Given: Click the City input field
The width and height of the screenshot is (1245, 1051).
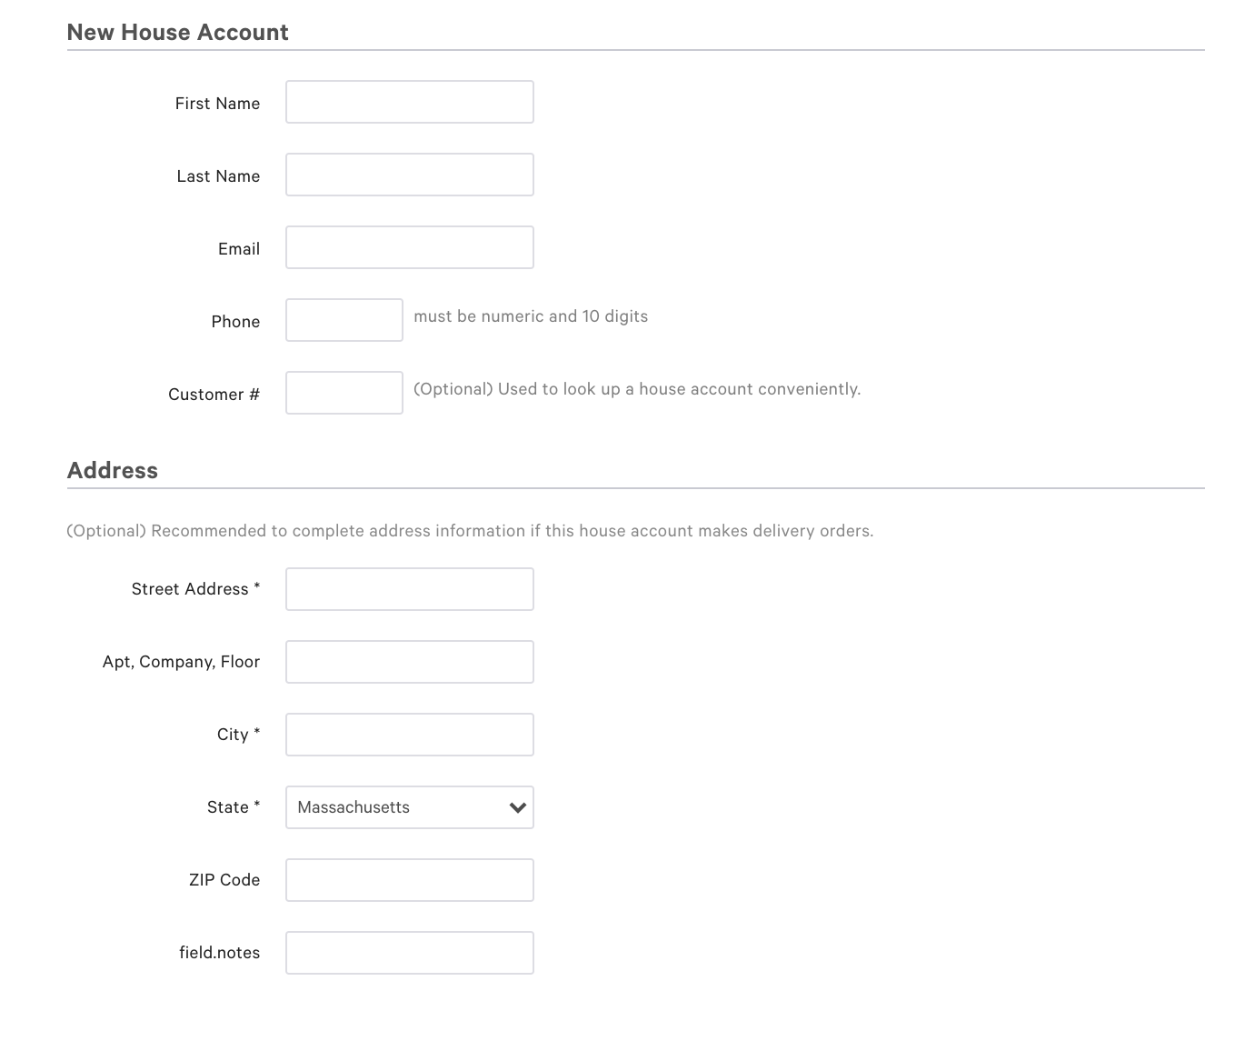Looking at the screenshot, I should pyautogui.click(x=409, y=735).
